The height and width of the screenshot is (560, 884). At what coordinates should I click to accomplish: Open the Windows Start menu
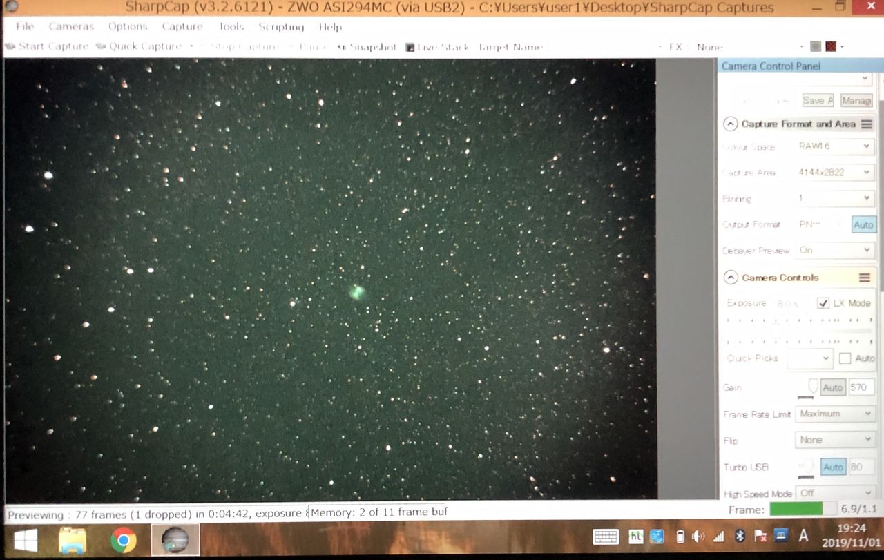click(x=26, y=540)
